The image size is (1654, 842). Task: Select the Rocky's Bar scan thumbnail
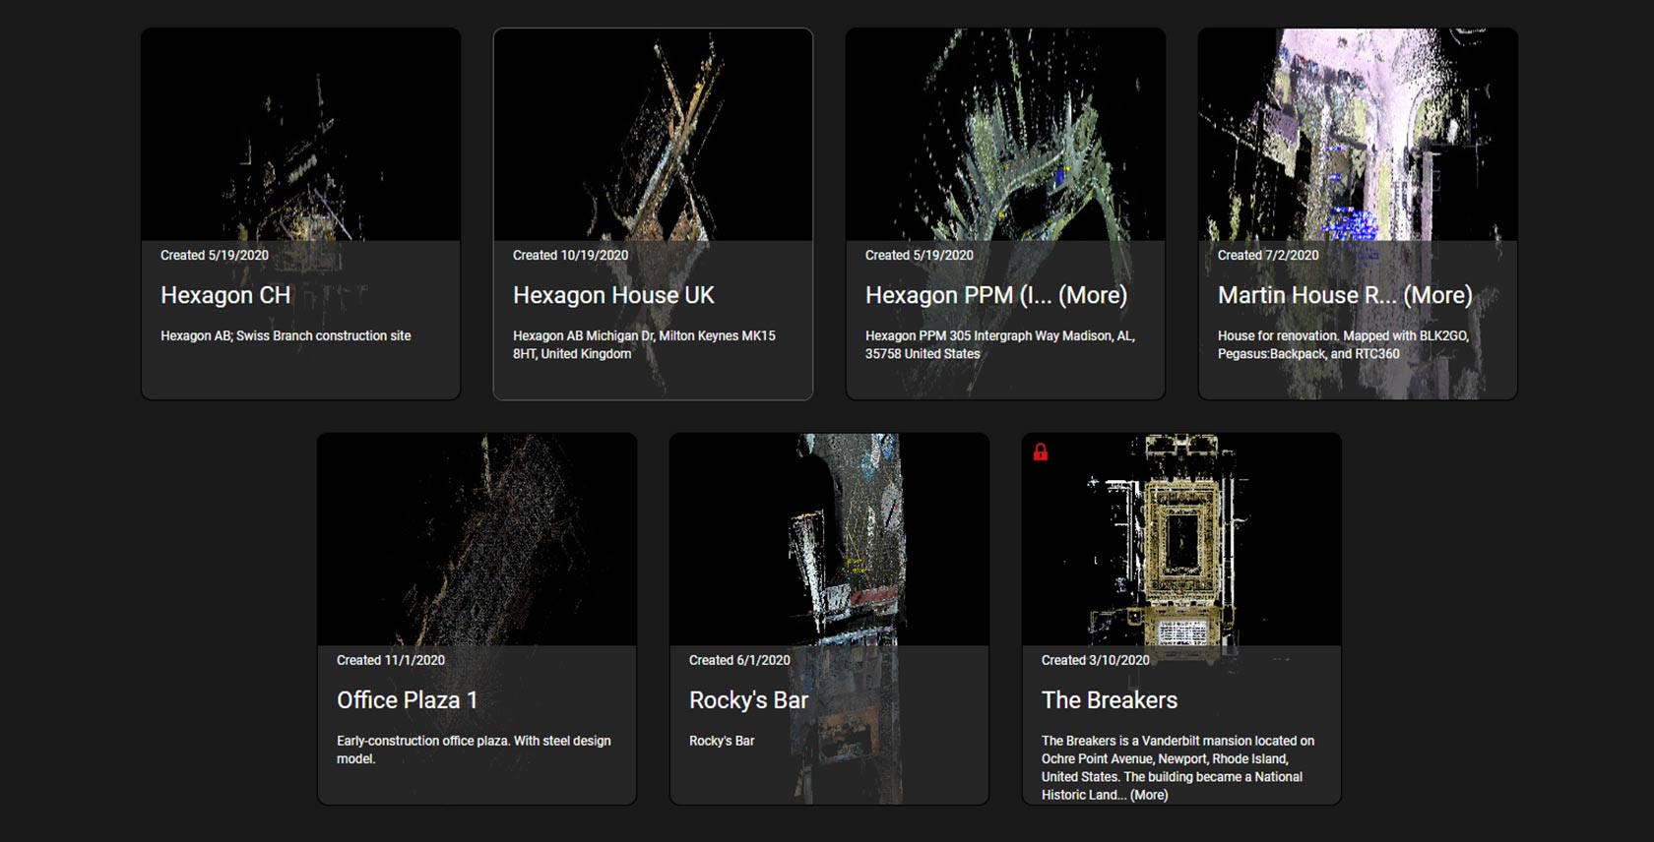[x=829, y=540]
